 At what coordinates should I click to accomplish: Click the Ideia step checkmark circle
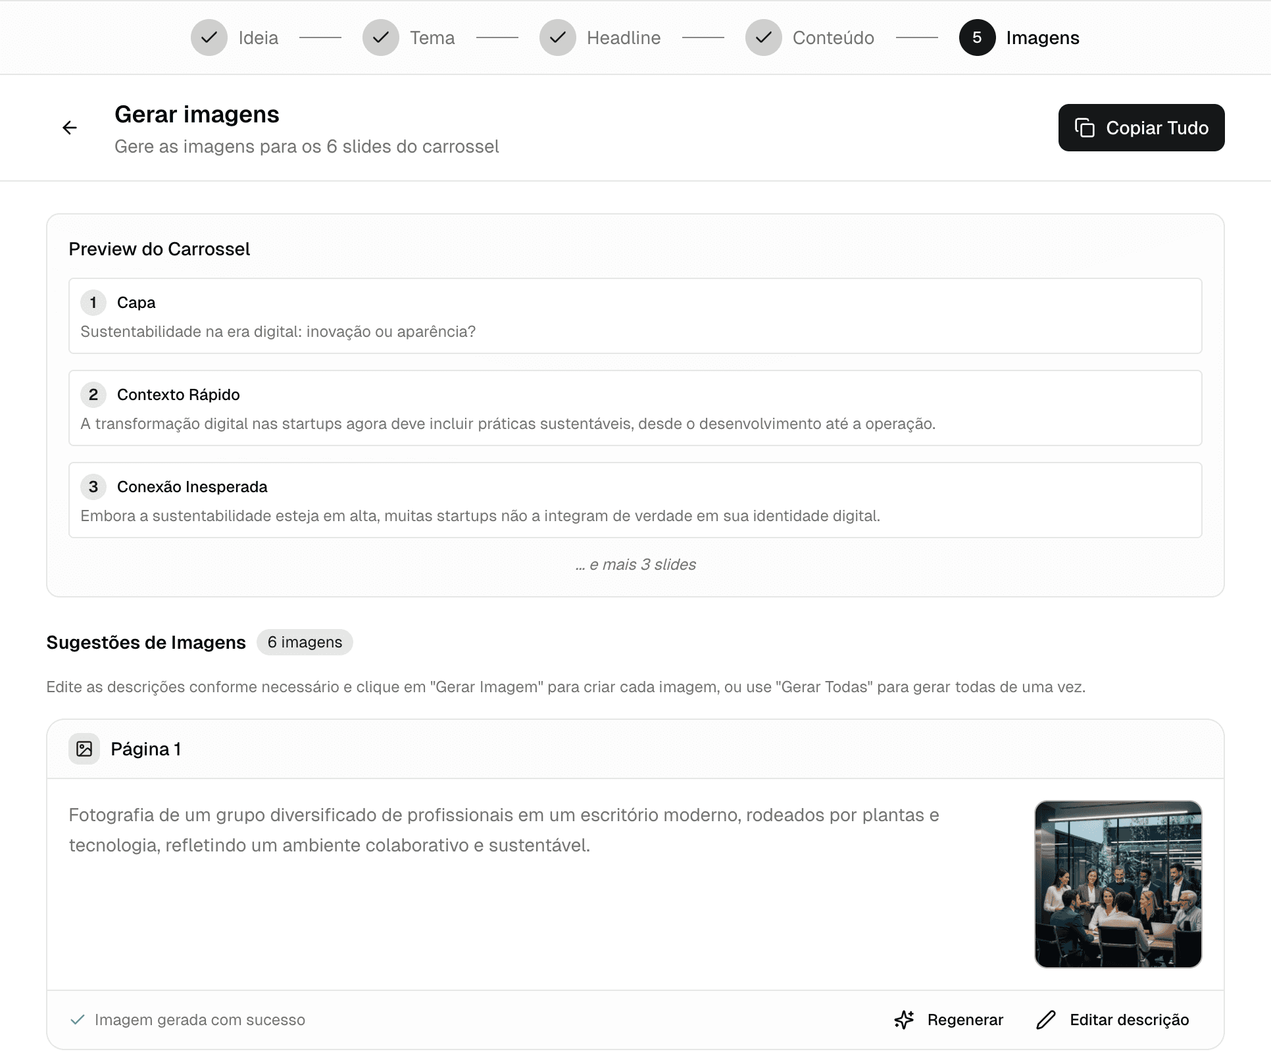click(x=209, y=38)
